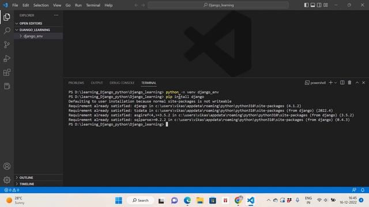Click the Django_learning command center search box
Image resolution: width=369 pixels, height=207 pixels.
pyautogui.click(x=218, y=5)
